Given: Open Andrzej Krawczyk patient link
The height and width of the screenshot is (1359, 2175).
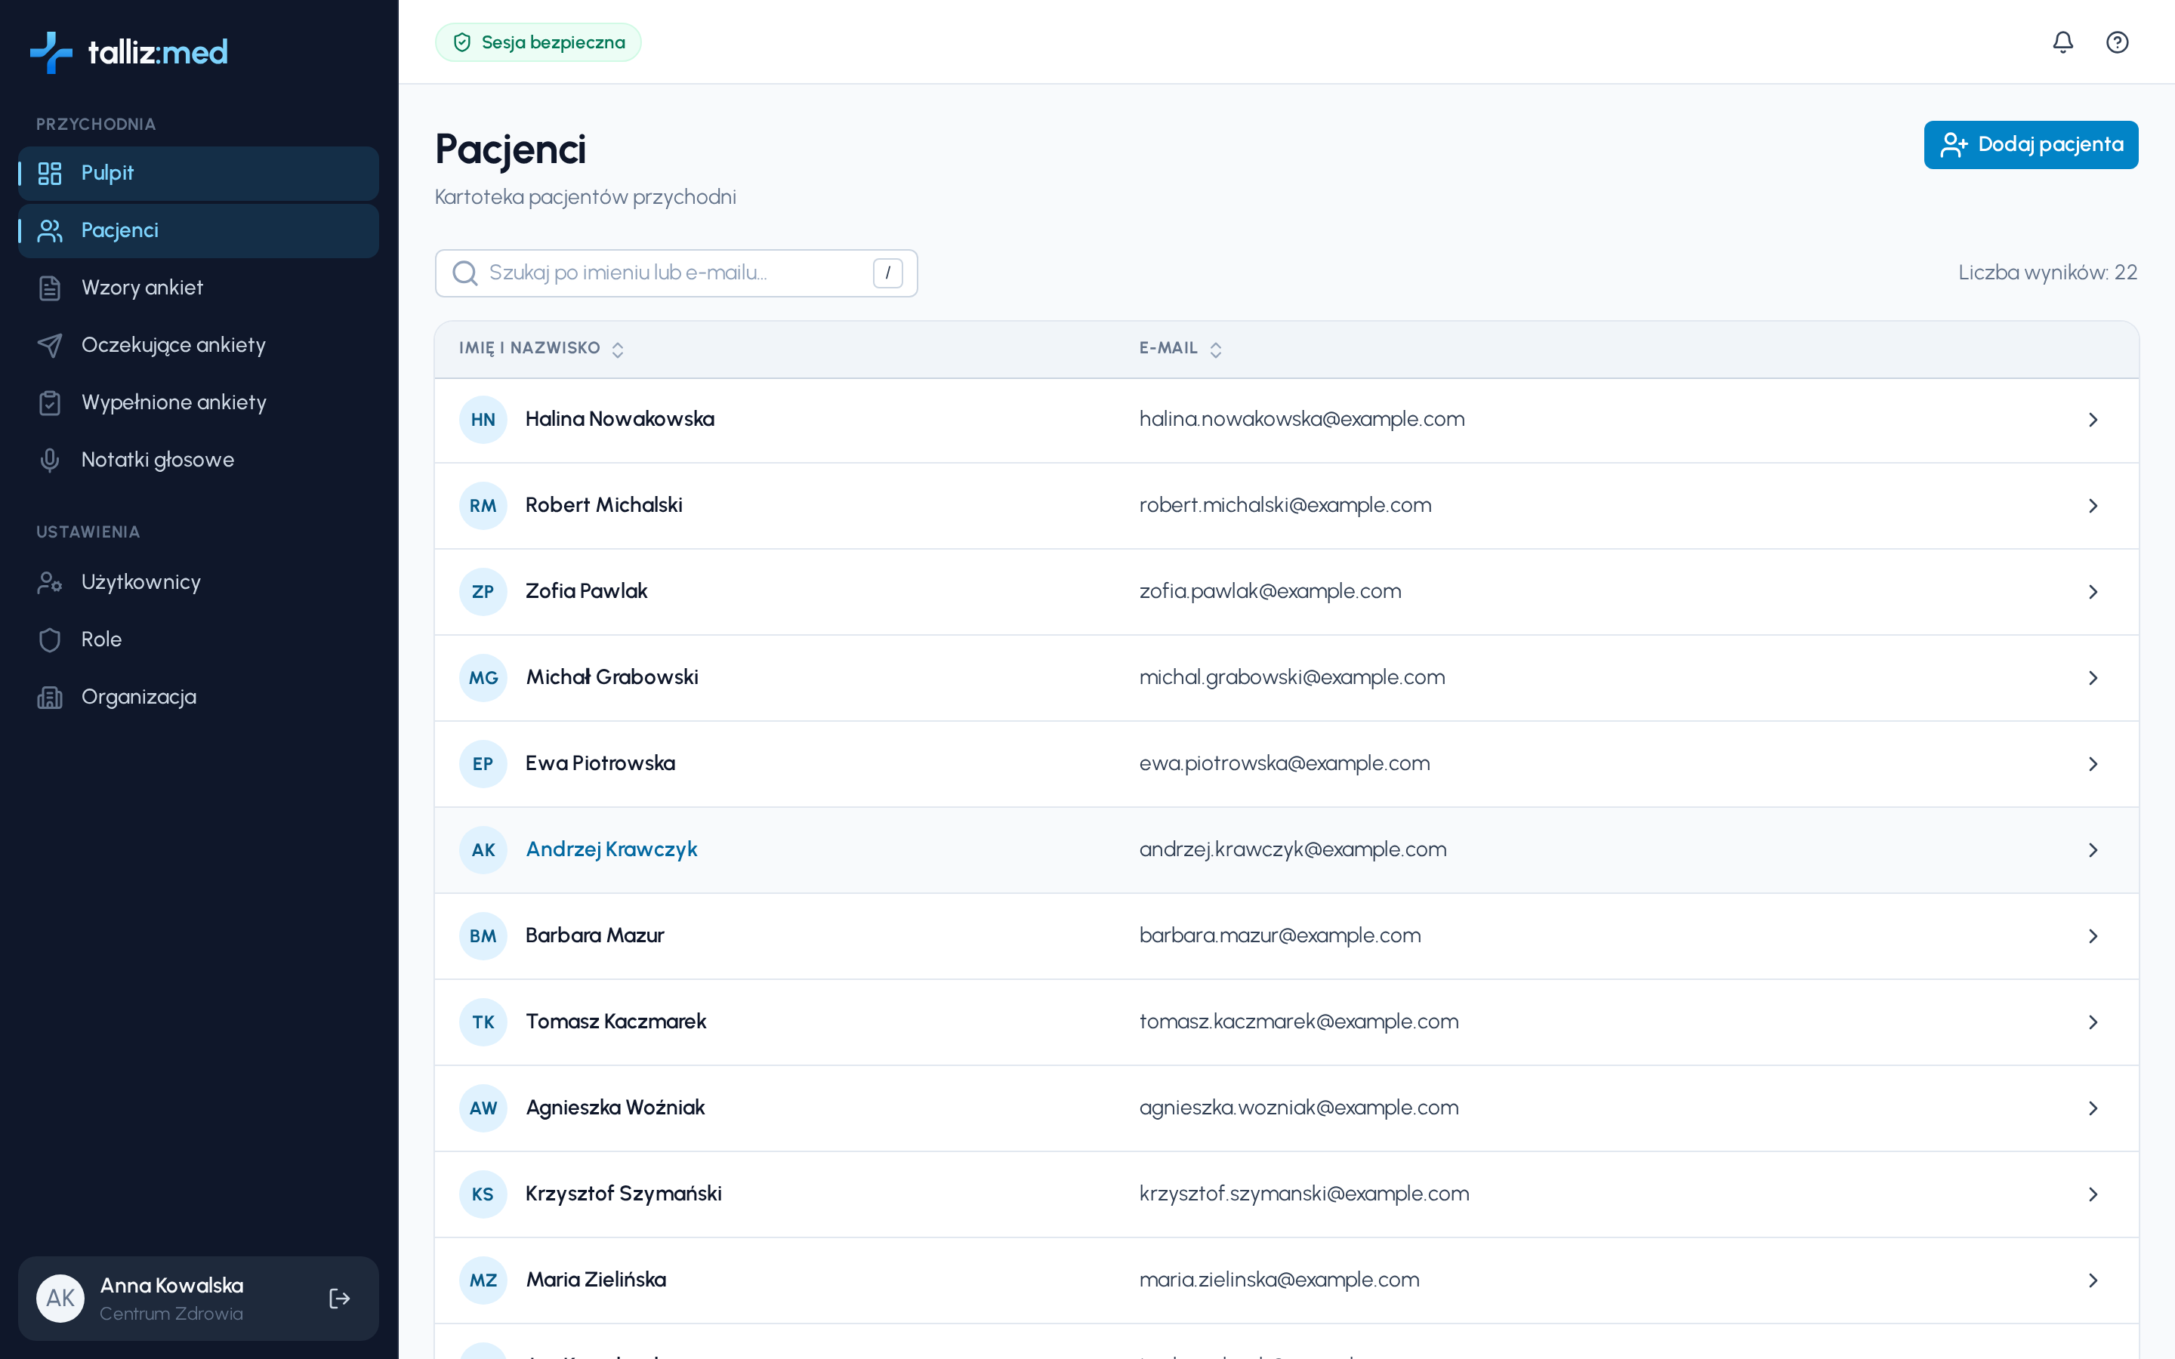Looking at the screenshot, I should (611, 849).
